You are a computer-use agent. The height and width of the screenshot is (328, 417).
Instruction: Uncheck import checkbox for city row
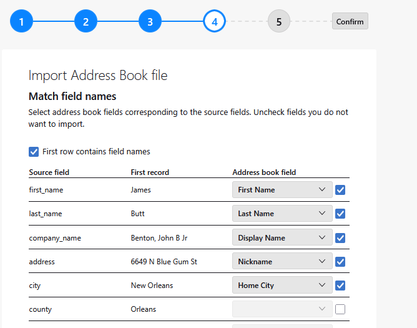(x=340, y=286)
